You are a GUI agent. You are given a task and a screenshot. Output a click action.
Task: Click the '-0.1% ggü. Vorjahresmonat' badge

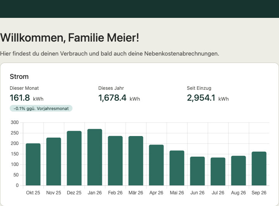click(x=41, y=108)
